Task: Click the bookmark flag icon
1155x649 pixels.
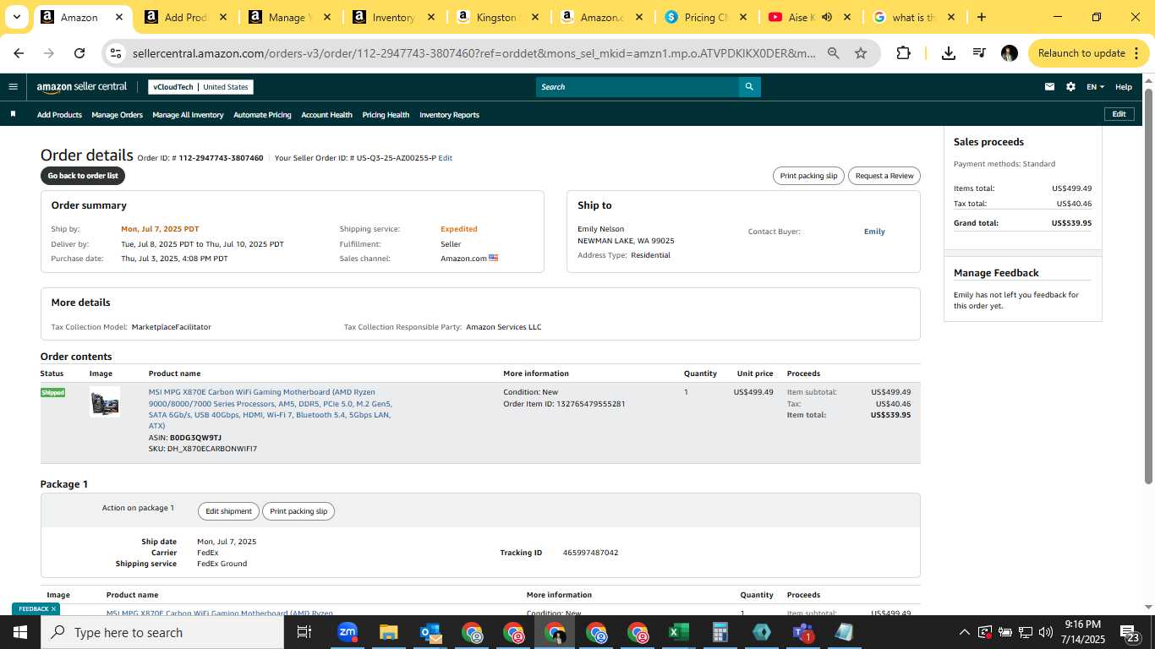Action: (13, 114)
